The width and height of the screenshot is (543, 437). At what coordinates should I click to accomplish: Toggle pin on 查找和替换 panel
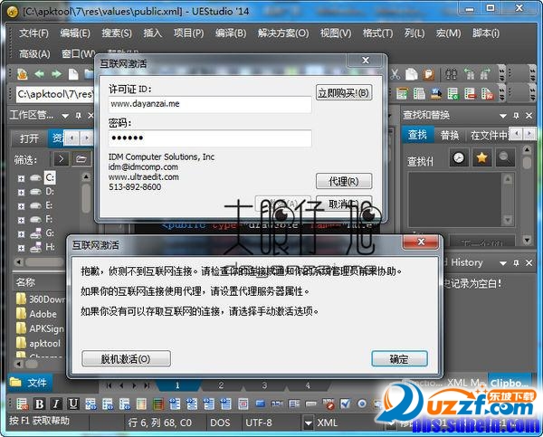(x=517, y=115)
